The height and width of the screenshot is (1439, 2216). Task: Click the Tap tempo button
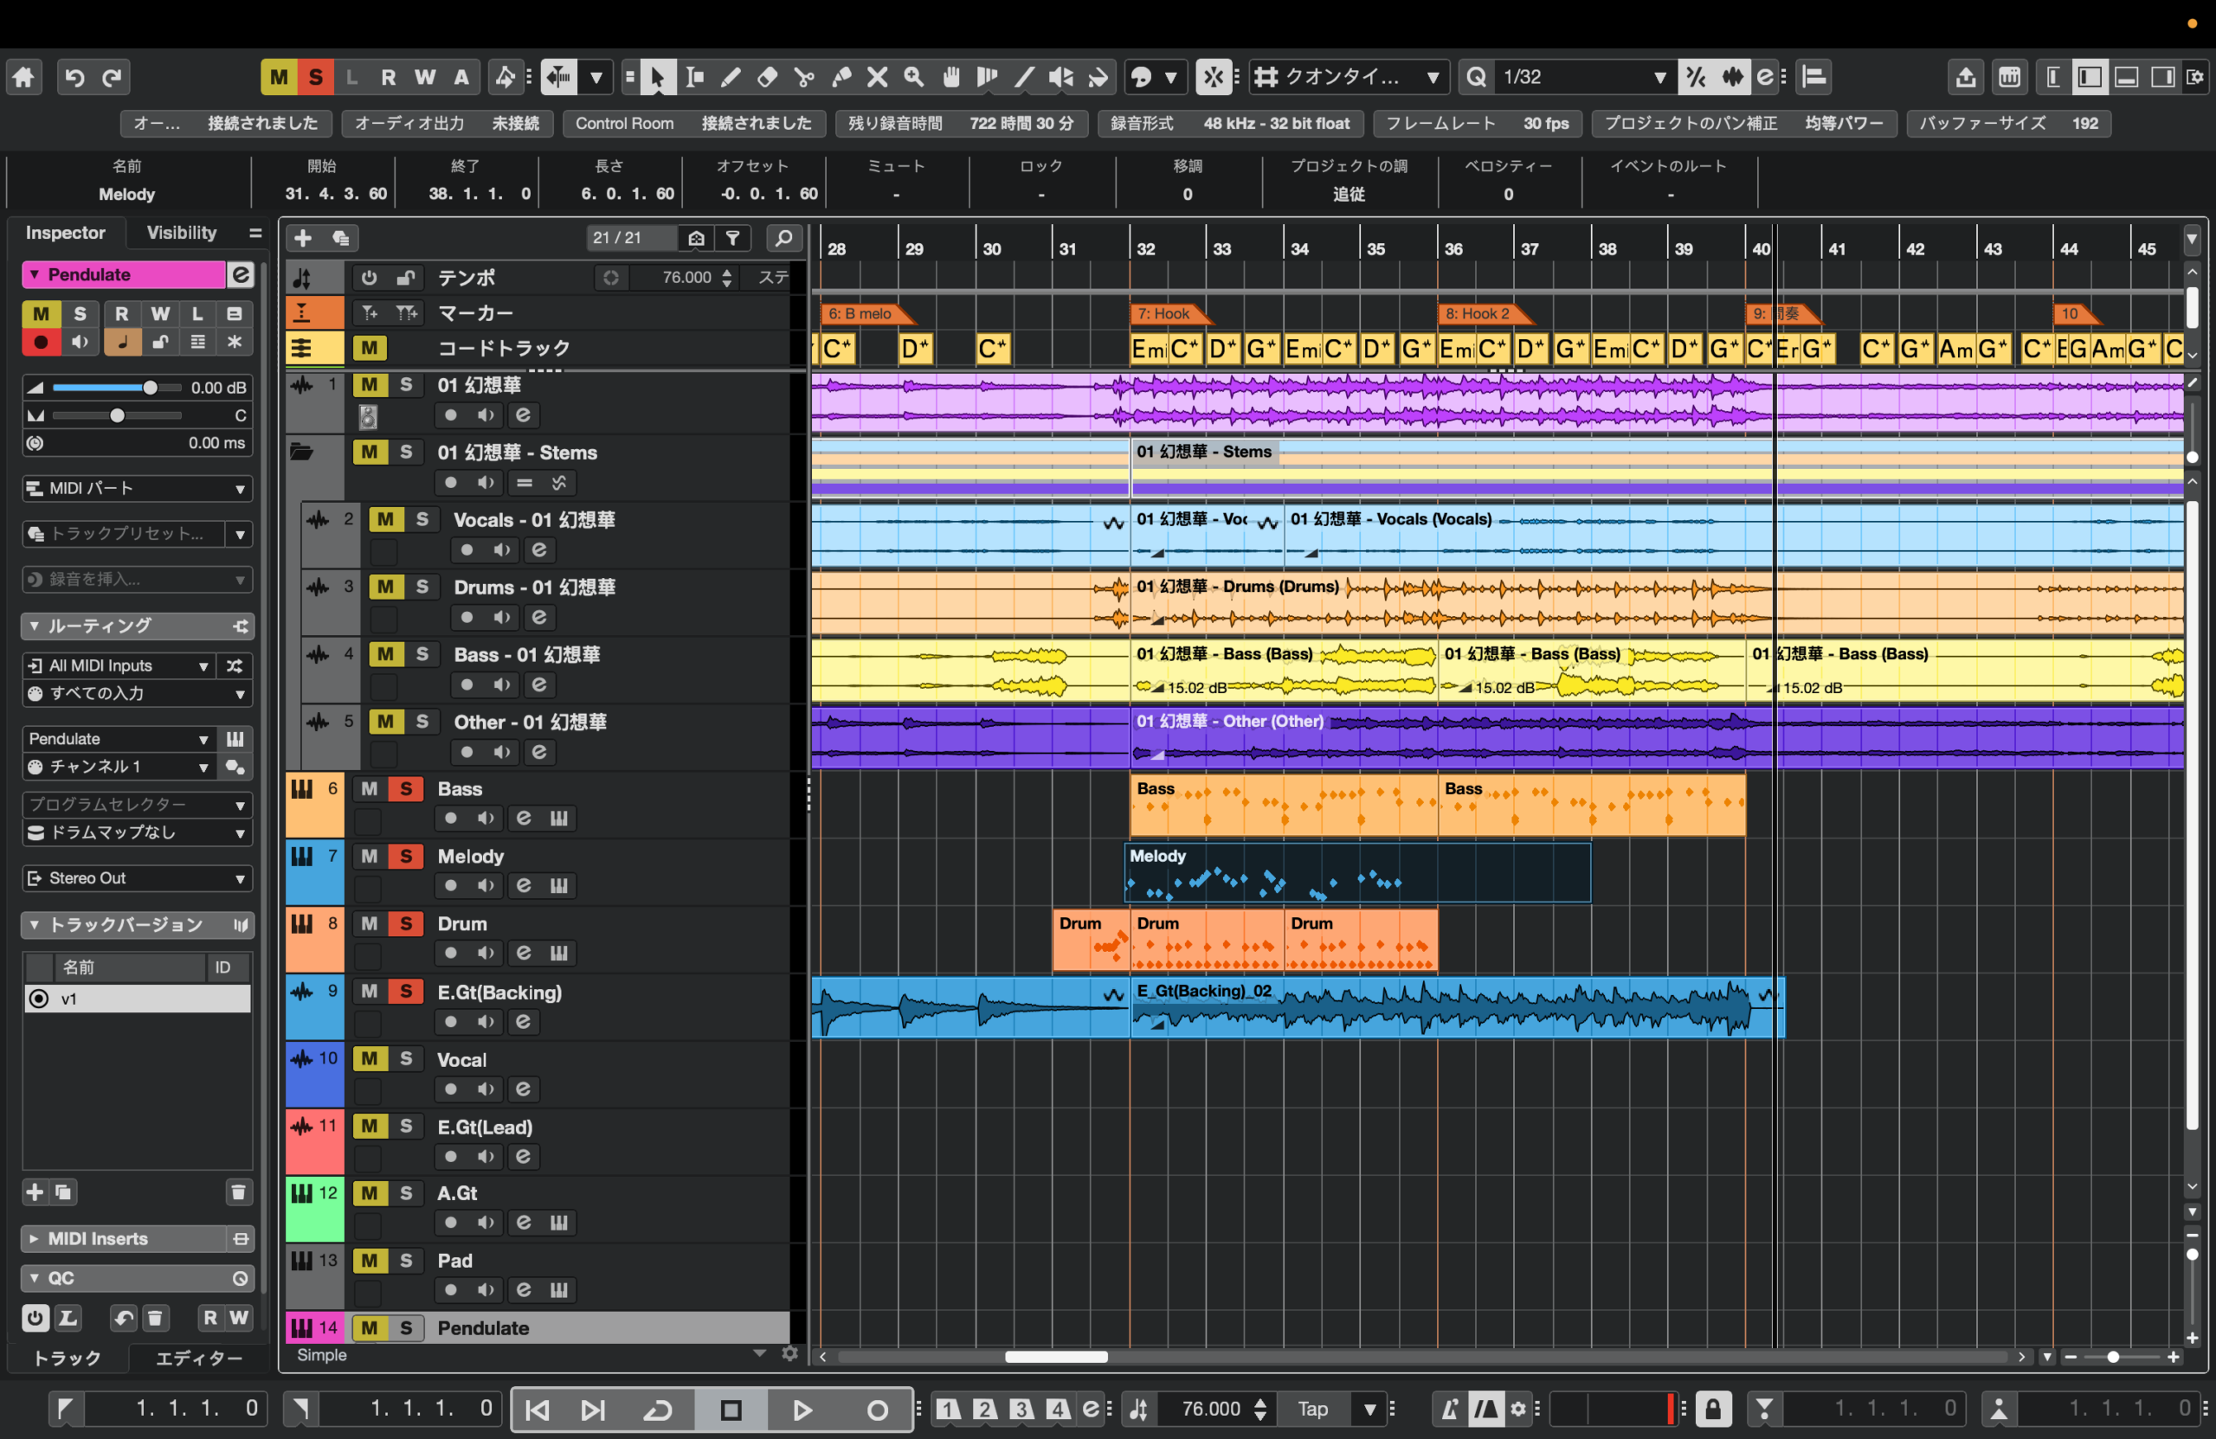pyautogui.click(x=1313, y=1410)
